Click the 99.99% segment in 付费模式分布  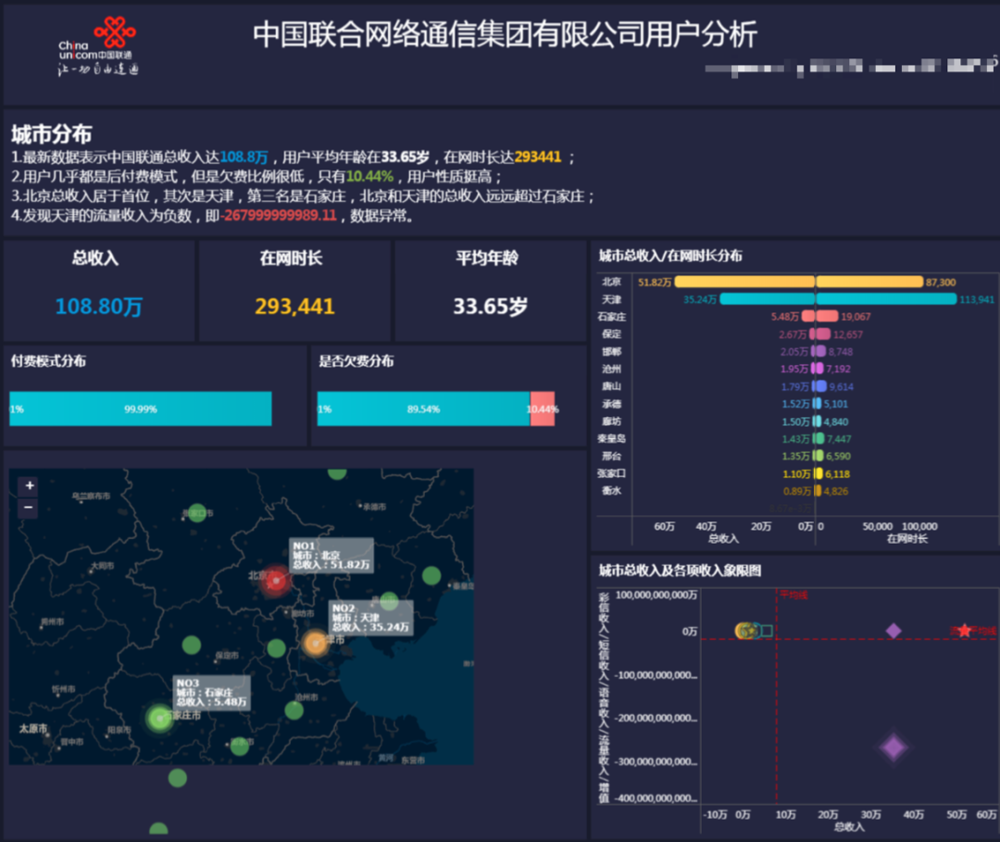pyautogui.click(x=141, y=408)
